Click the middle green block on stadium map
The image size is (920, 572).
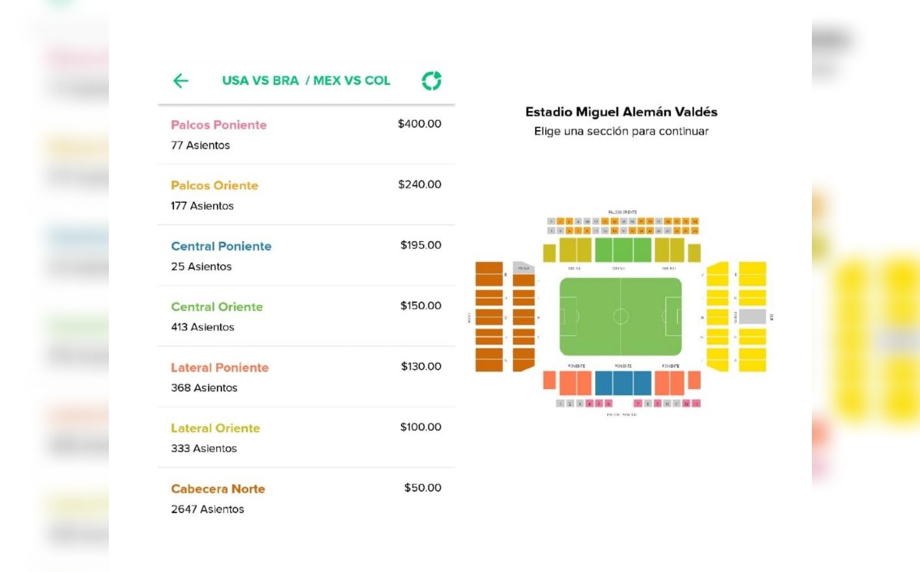[x=622, y=250]
